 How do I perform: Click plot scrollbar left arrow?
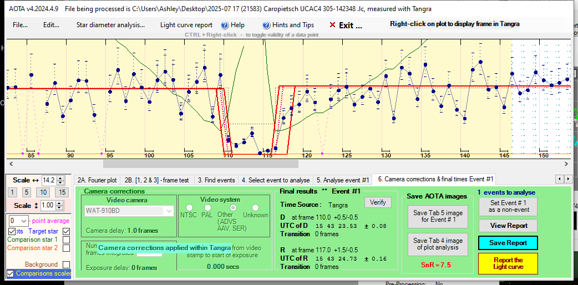(x=11, y=164)
